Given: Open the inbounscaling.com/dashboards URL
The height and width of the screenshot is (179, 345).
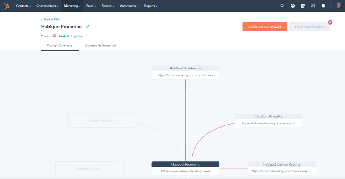Looking at the screenshot, I should coord(185,75).
